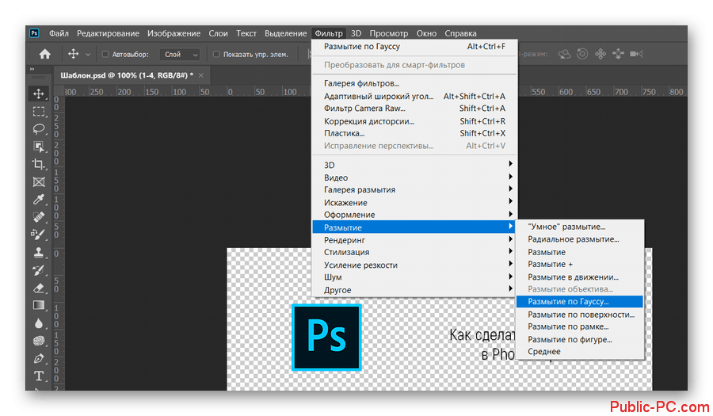Image resolution: width=713 pixels, height=416 pixels.
Task: Expand the Шум submenu
Action: (414, 277)
